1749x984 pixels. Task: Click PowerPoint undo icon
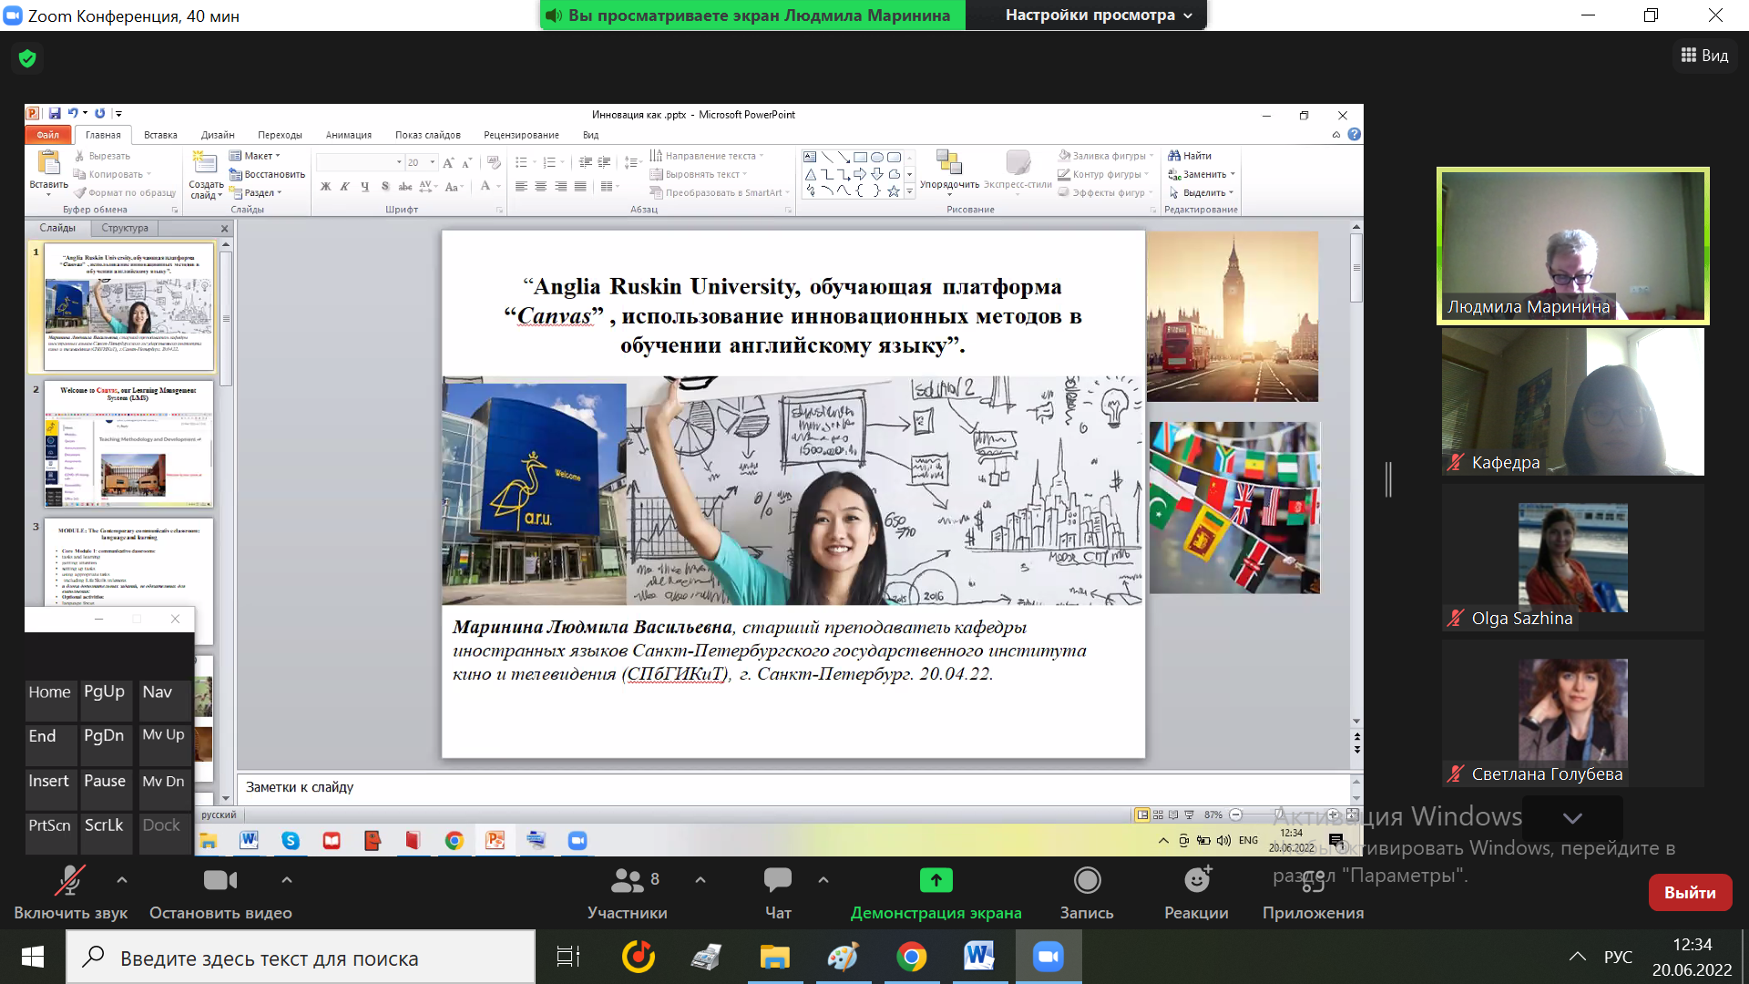click(73, 114)
